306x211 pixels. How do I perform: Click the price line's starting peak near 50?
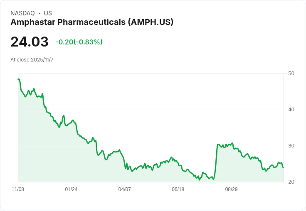point(19,79)
